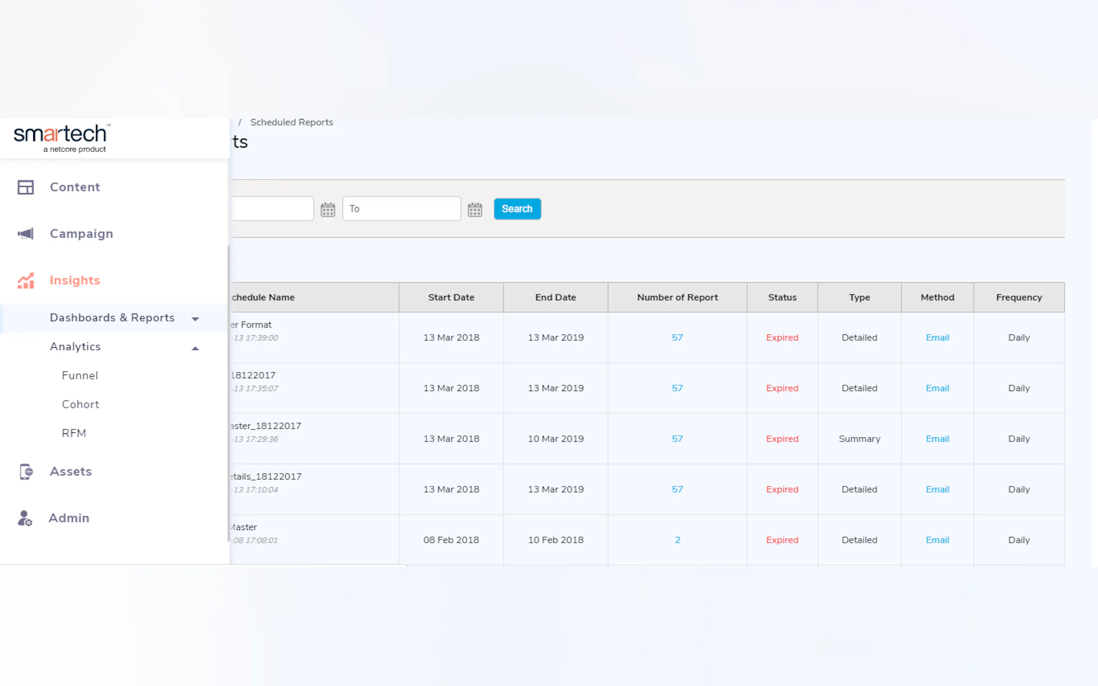The height and width of the screenshot is (686, 1098).
Task: Collapse the Analytics section arrow
Action: coord(195,348)
